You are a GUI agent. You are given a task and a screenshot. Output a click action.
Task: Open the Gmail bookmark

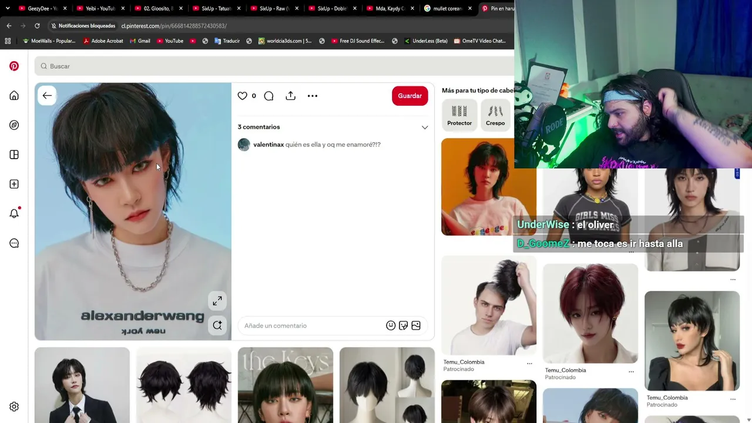tap(140, 41)
